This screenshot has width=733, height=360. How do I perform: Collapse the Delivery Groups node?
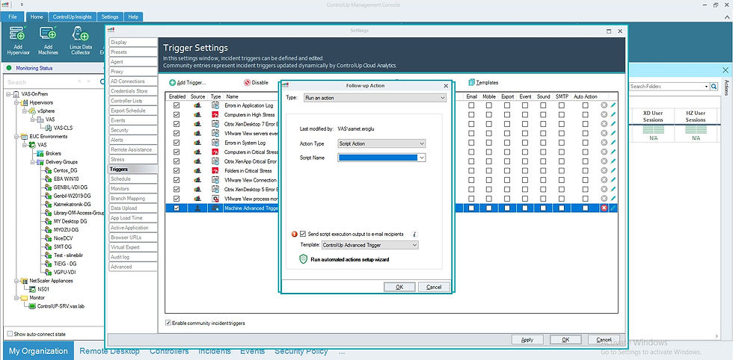(x=33, y=162)
